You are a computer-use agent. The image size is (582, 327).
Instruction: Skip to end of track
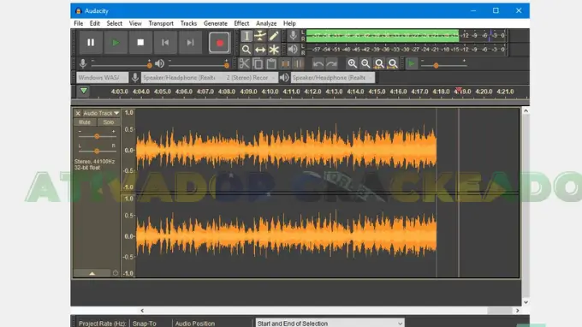point(190,43)
